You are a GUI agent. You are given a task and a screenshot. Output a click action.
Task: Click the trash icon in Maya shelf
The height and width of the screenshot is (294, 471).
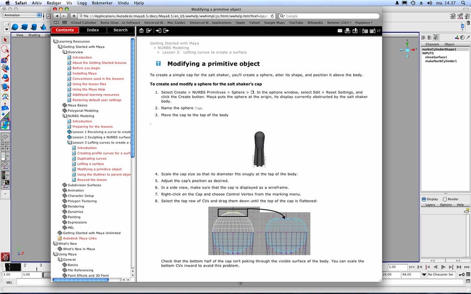pos(468,23)
